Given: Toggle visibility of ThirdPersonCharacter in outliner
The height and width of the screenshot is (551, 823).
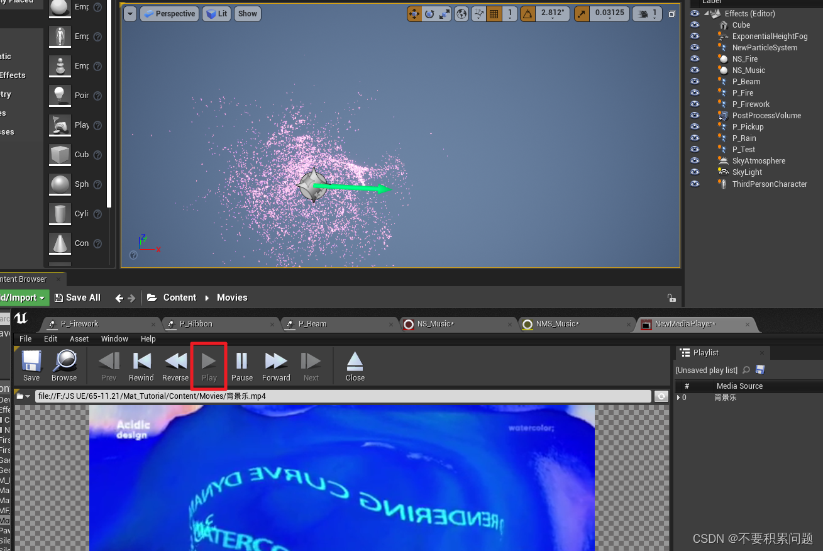Looking at the screenshot, I should [x=695, y=184].
